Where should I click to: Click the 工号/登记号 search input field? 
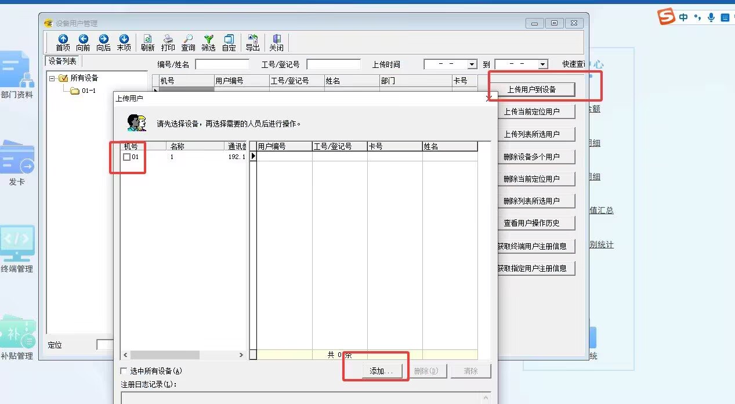coord(334,64)
